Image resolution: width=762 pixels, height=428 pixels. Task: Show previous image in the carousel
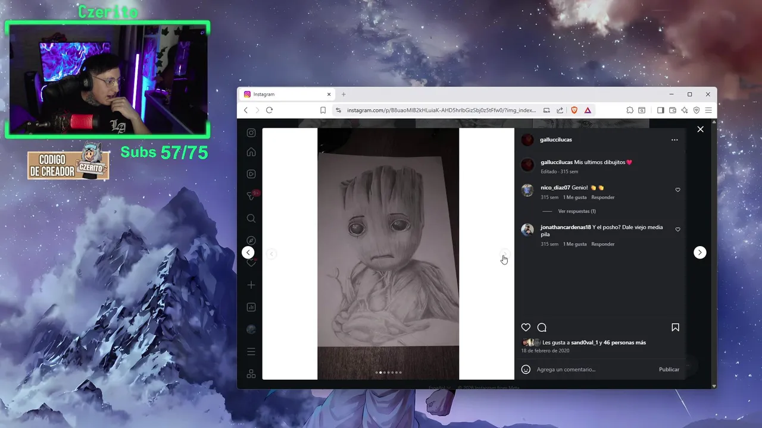pyautogui.click(x=271, y=254)
